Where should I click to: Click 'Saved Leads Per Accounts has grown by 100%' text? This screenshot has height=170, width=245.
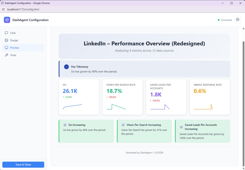coord(202,136)
